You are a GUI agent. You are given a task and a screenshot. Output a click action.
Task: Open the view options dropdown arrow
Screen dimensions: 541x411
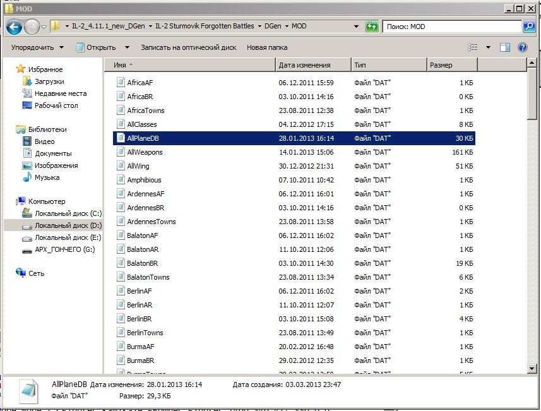[x=488, y=47]
